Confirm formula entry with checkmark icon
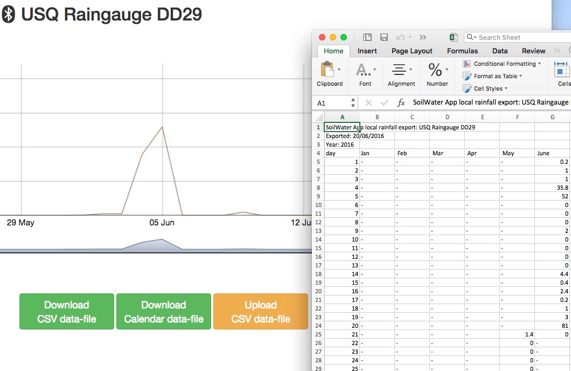 (x=384, y=103)
